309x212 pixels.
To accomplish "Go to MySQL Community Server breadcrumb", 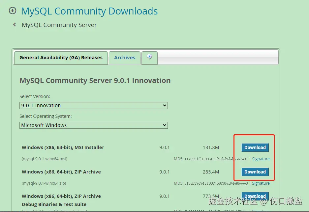I will point(59,25).
